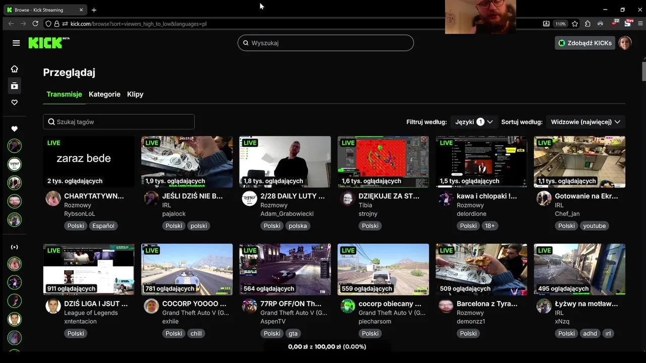Select the polska tag on Adam_Grabowiecki card

pos(298,226)
